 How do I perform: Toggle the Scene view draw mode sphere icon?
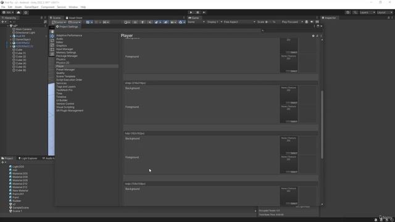click(x=127, y=22)
